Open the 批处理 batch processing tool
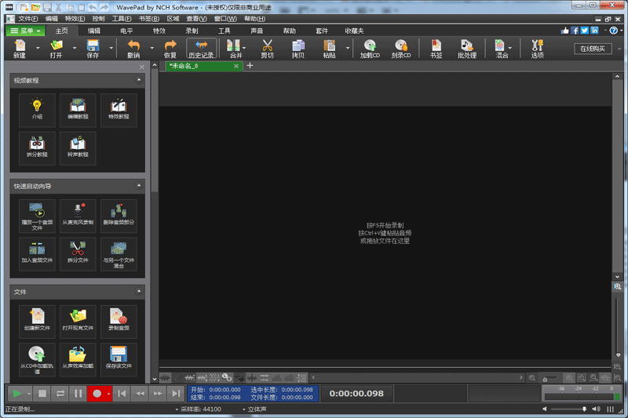The image size is (628, 418). tap(468, 49)
